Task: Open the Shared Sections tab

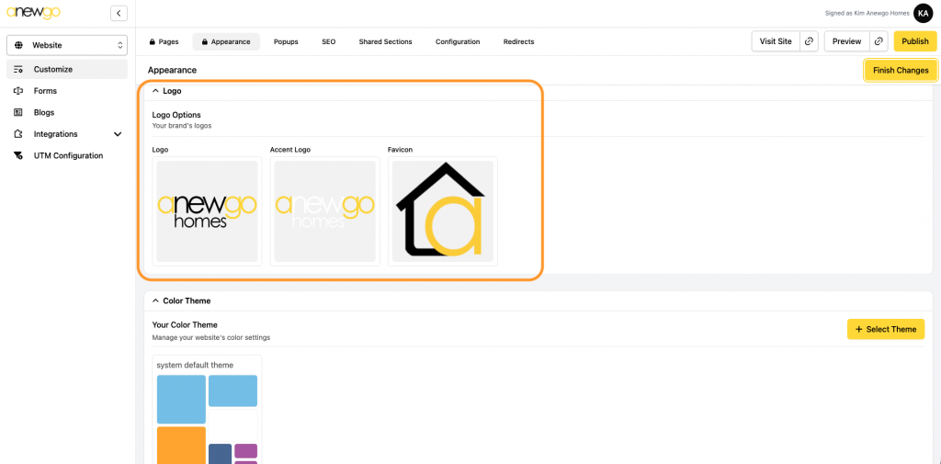Action: (385, 41)
